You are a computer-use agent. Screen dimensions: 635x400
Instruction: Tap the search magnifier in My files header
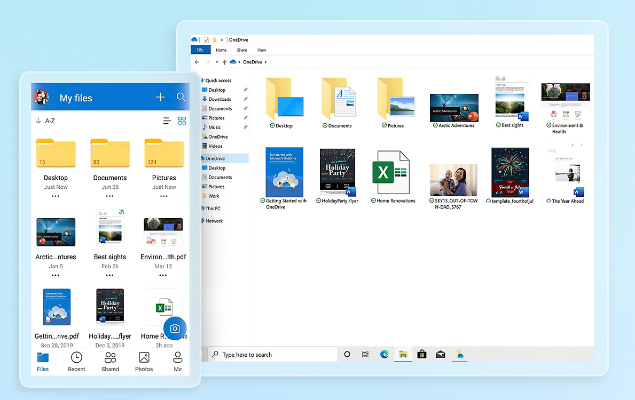[x=181, y=97]
